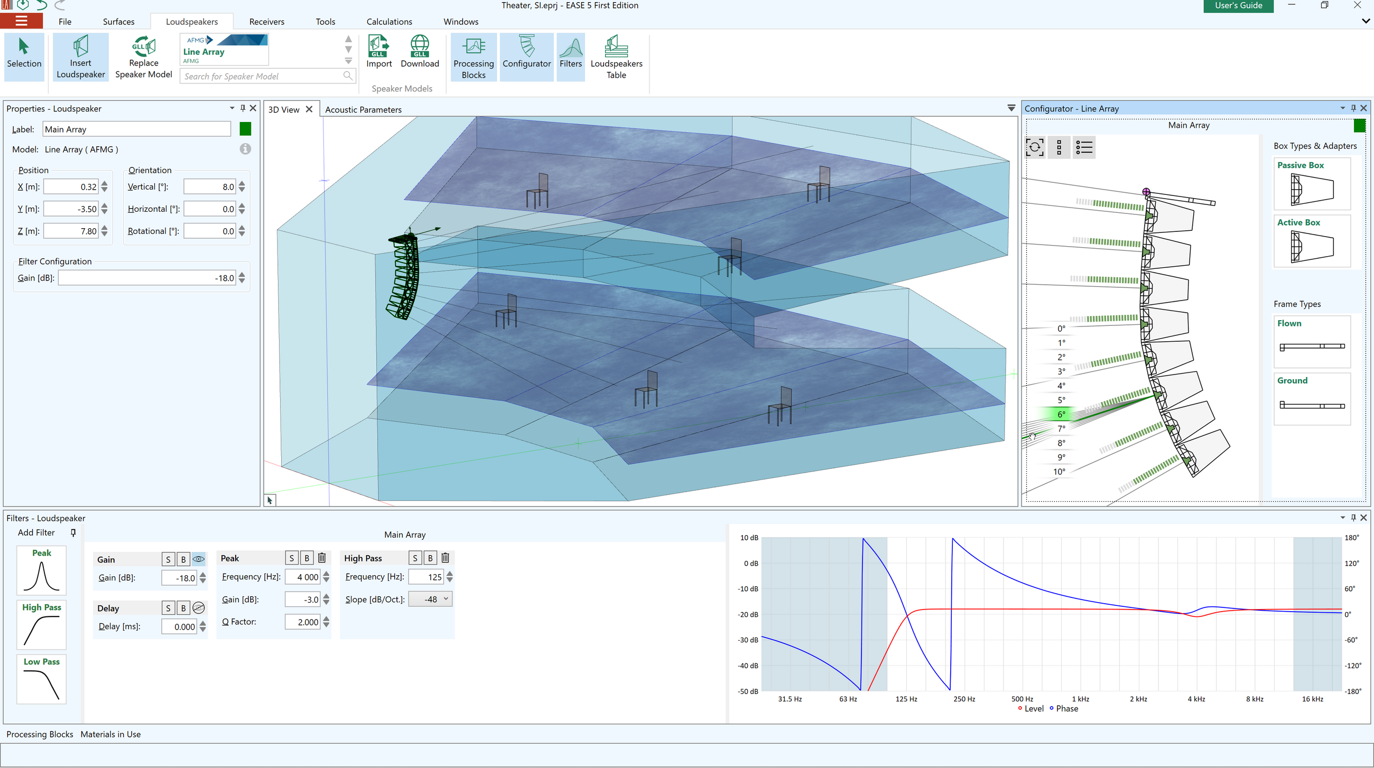This screenshot has width=1374, height=768.
Task: Expand the speaker model gallery list
Action: point(348,61)
